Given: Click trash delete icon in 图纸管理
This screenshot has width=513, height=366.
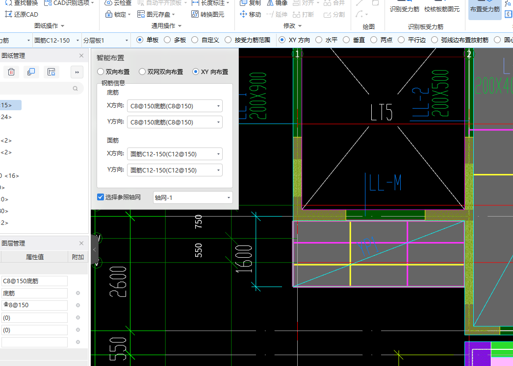Looking at the screenshot, I should pyautogui.click(x=11, y=72).
